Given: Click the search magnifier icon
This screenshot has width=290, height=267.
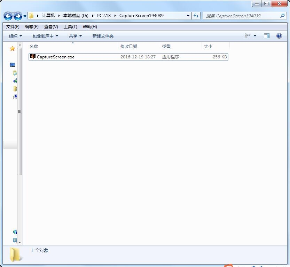Looking at the screenshot, I should [x=282, y=16].
